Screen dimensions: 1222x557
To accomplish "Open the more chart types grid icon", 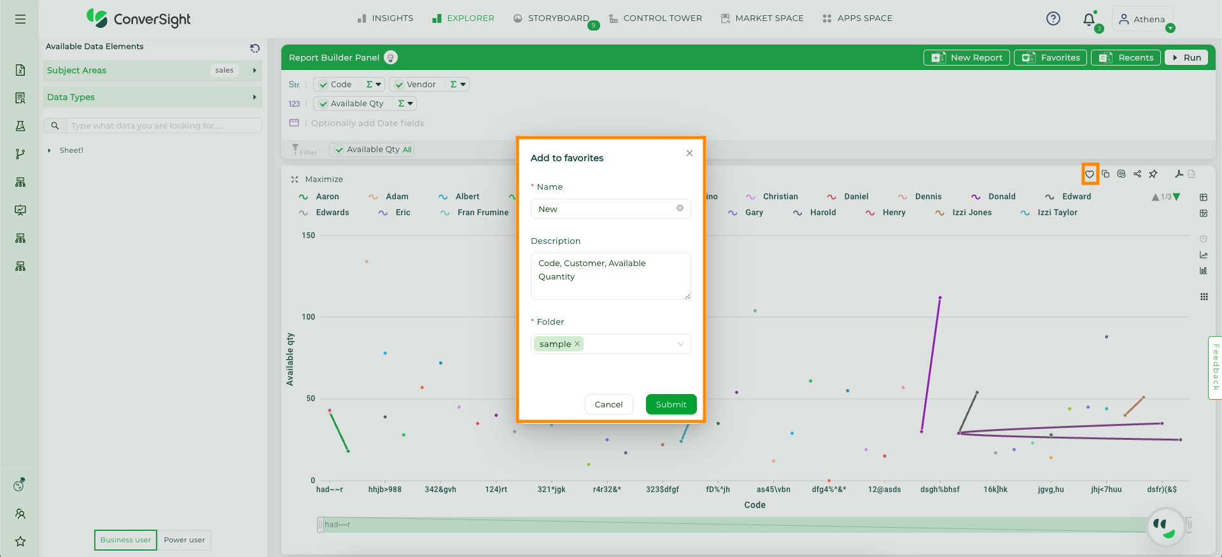I will [x=1204, y=297].
